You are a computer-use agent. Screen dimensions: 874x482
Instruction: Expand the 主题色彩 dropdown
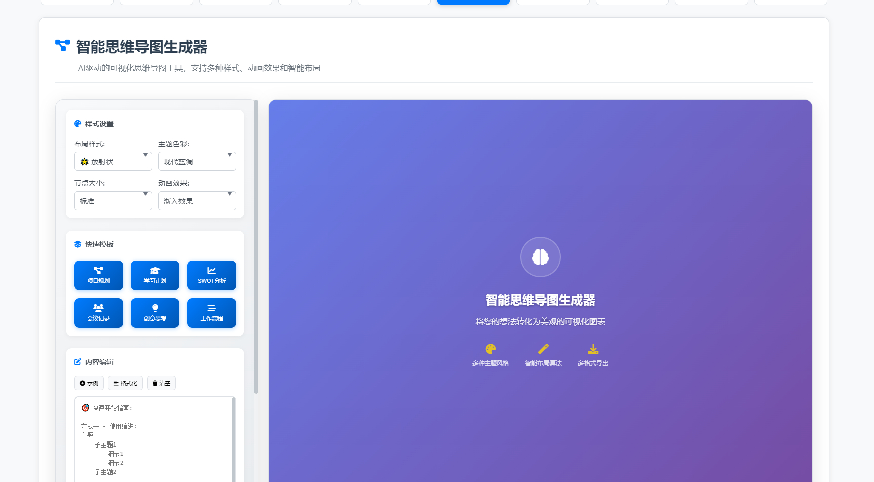click(x=197, y=161)
